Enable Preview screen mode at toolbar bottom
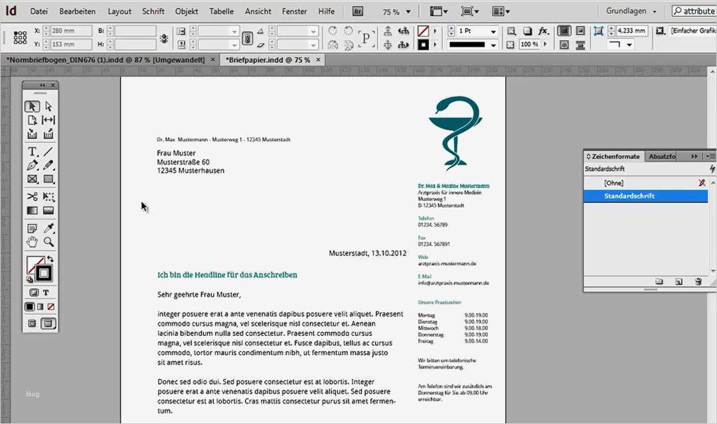Viewport: 717px width, 424px height. (x=47, y=323)
